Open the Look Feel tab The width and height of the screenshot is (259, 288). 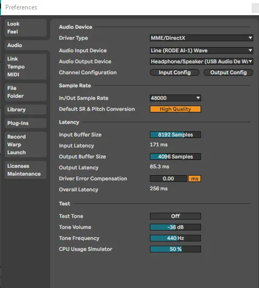26,28
